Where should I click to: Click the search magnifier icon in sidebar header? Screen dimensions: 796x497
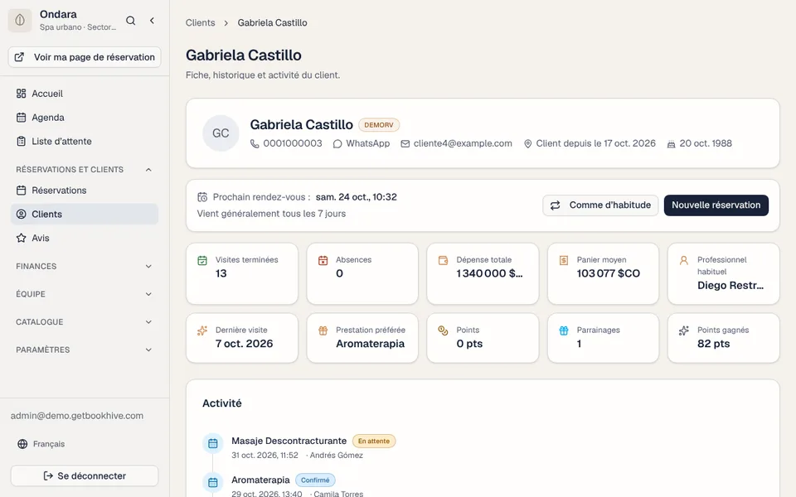click(x=130, y=21)
